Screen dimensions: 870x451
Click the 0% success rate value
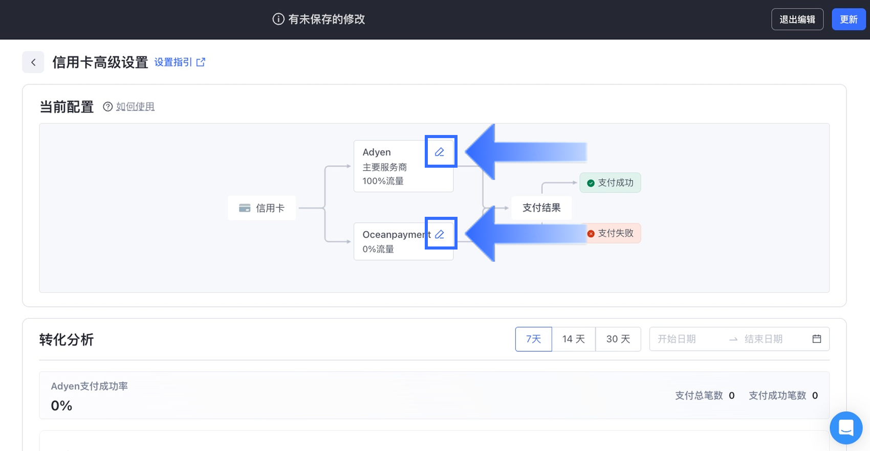(x=61, y=405)
